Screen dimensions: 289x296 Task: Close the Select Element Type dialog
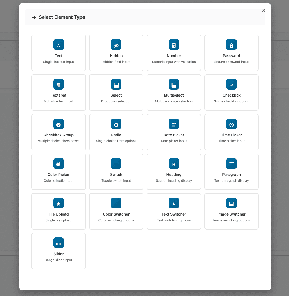click(264, 10)
